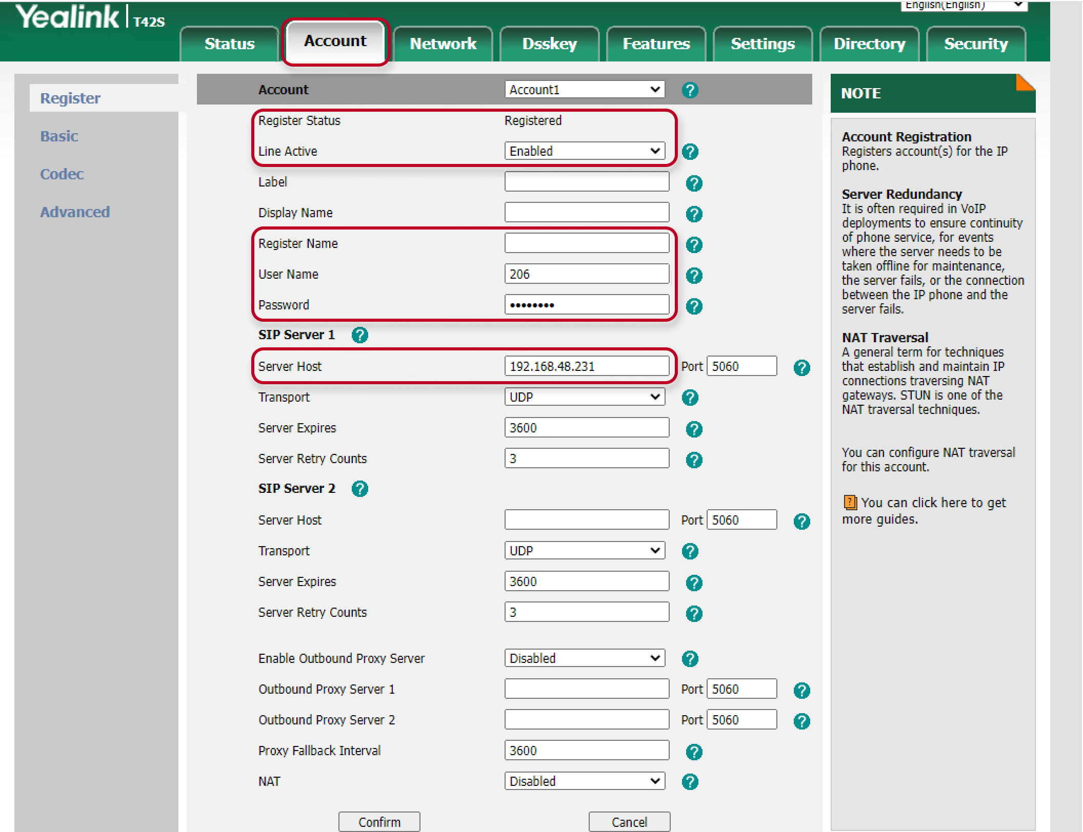Click the Display Name input field
Image resolution: width=1083 pixels, height=832 pixels.
(587, 213)
